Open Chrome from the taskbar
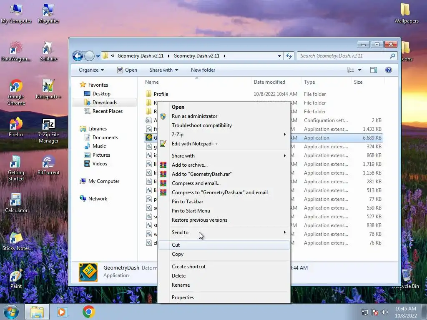Image resolution: width=427 pixels, height=320 pixels. click(88, 312)
